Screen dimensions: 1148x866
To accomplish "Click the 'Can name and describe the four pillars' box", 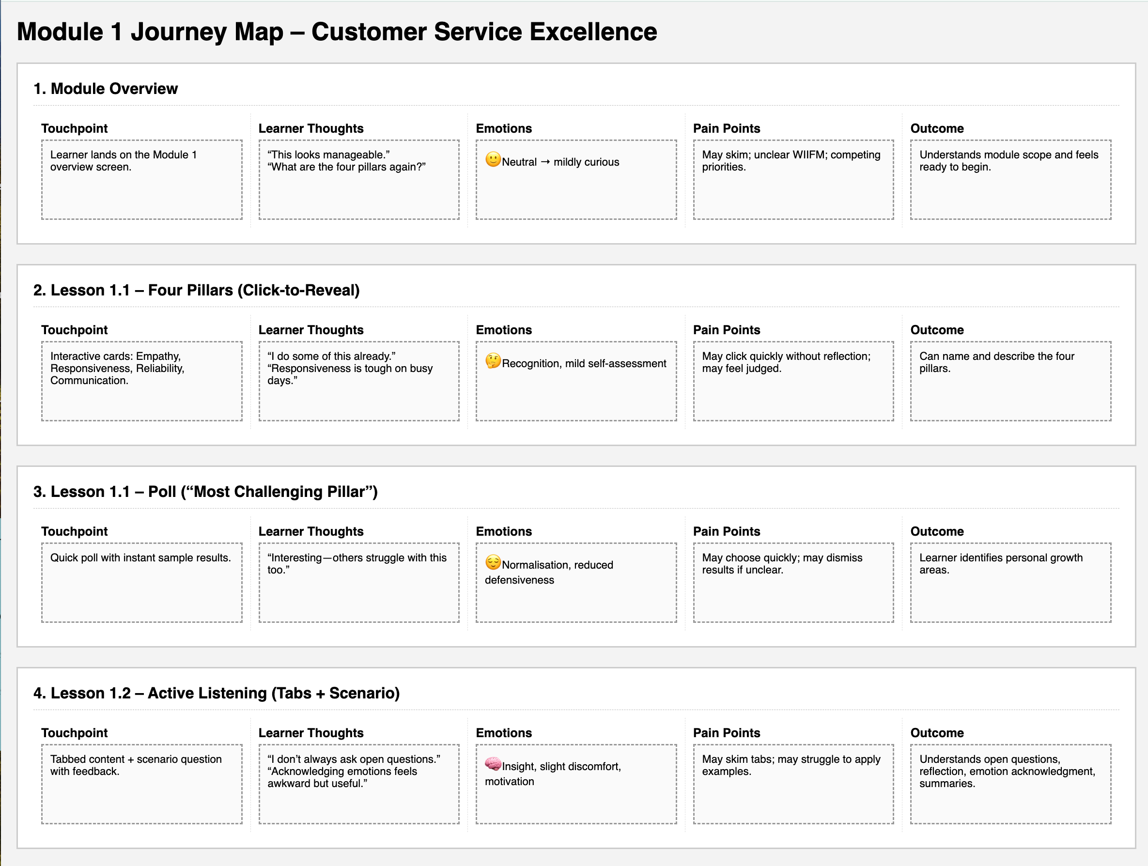I will pos(1010,380).
